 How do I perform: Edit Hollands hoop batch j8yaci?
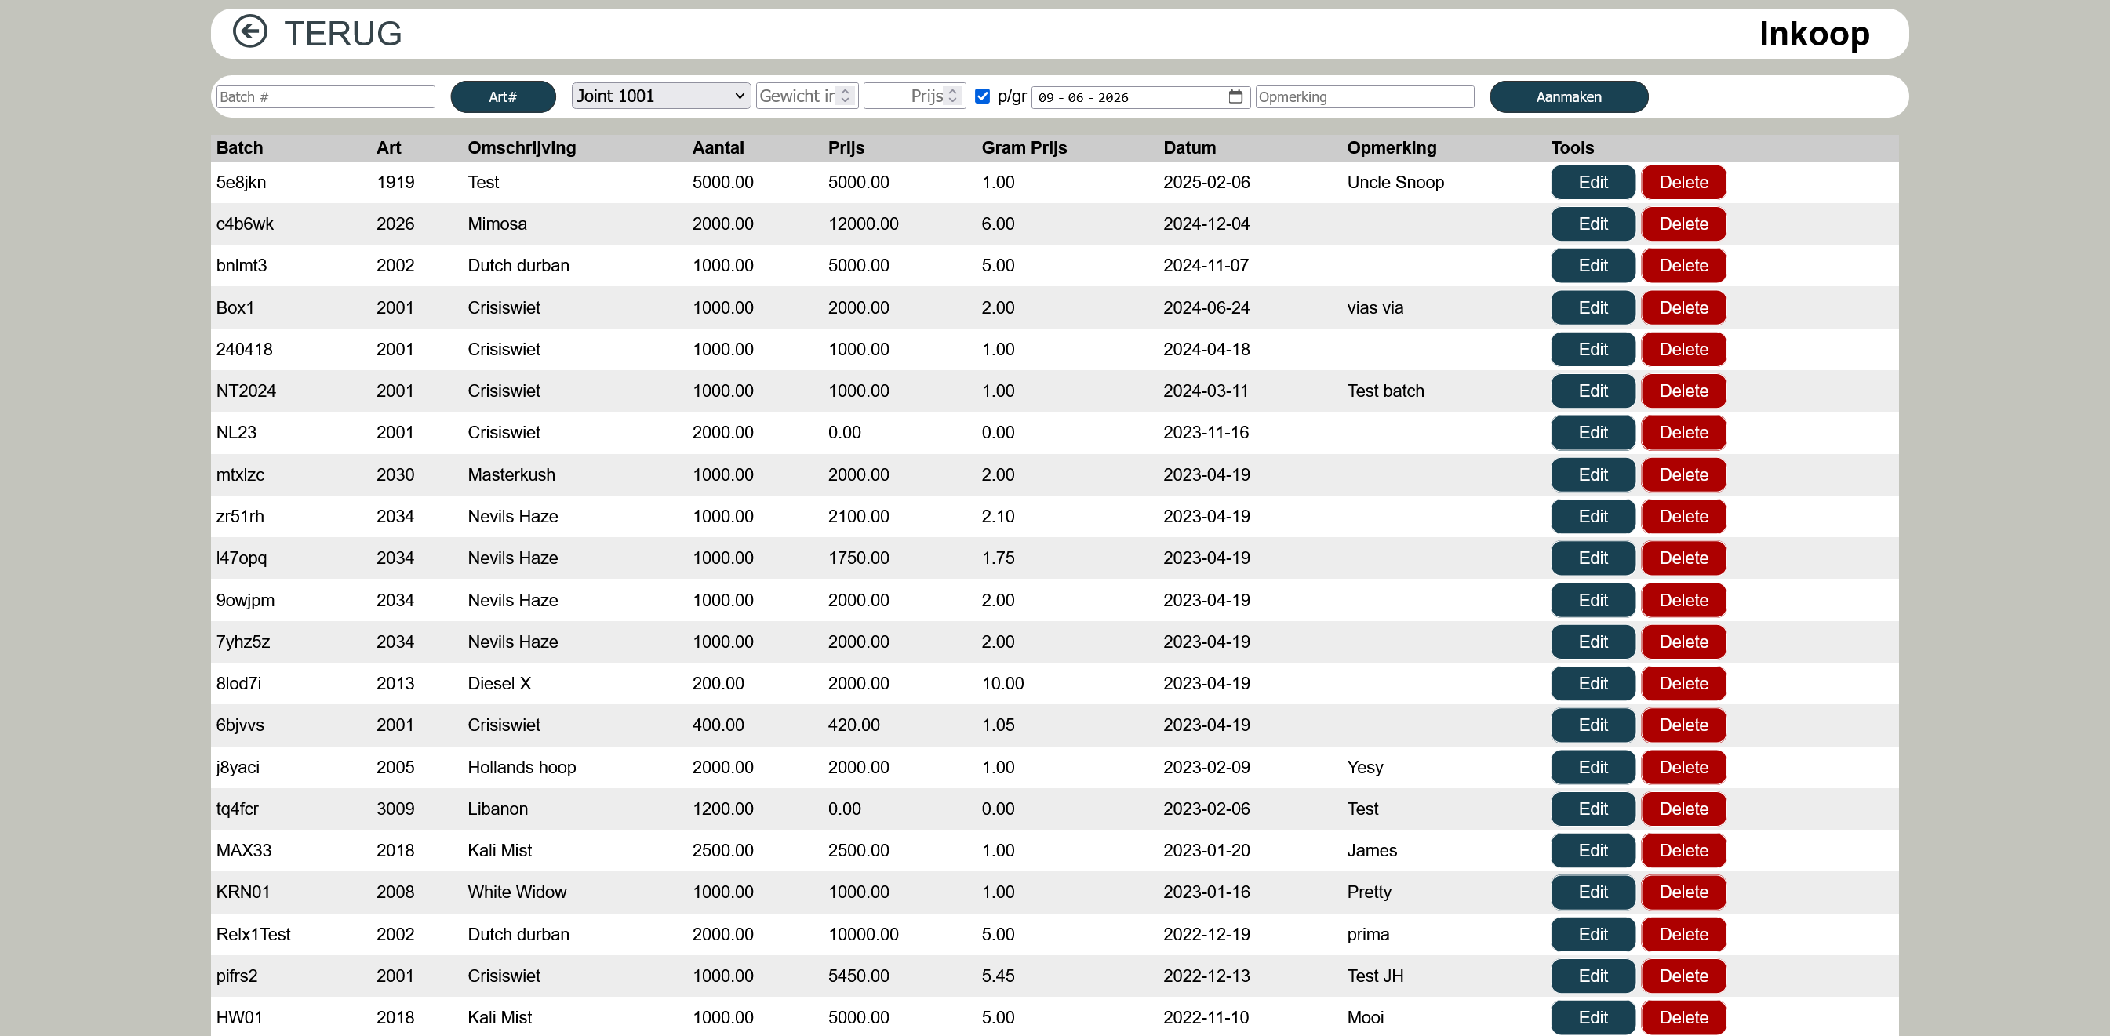click(x=1592, y=766)
